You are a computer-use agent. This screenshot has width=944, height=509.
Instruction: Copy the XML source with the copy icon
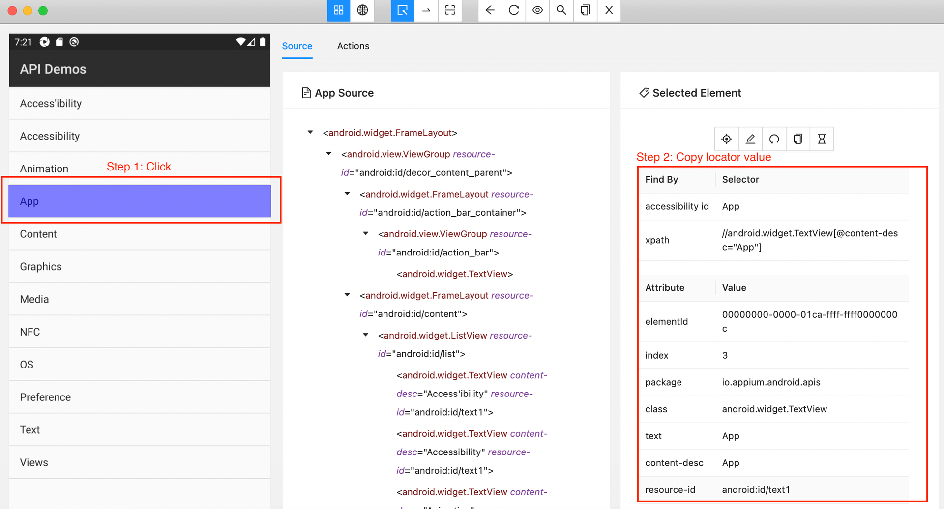585,11
